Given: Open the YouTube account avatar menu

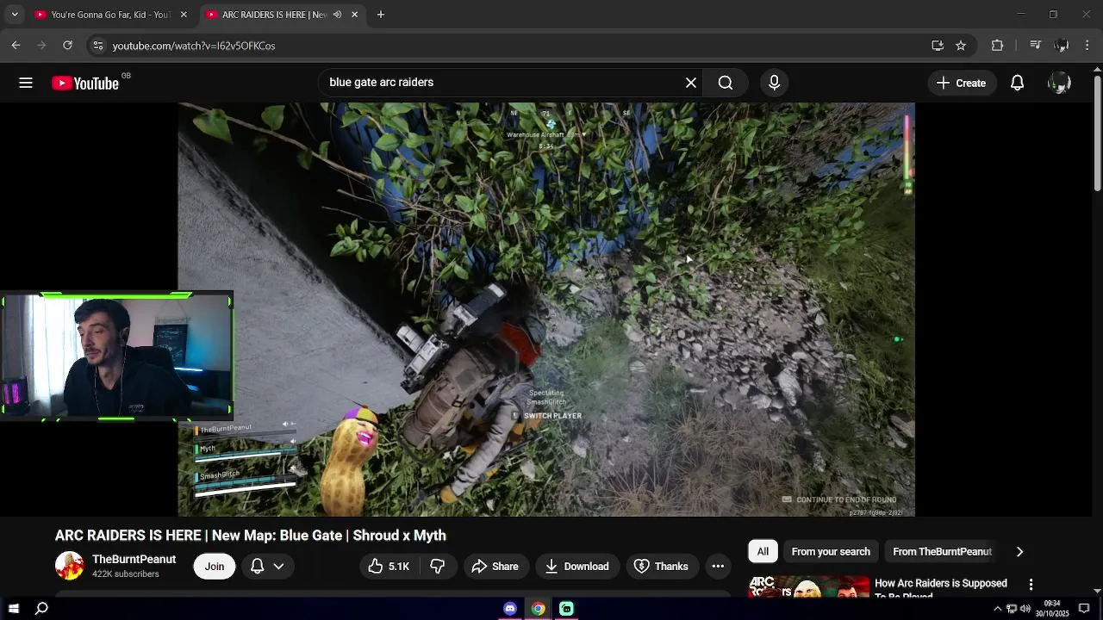Looking at the screenshot, I should [x=1059, y=83].
